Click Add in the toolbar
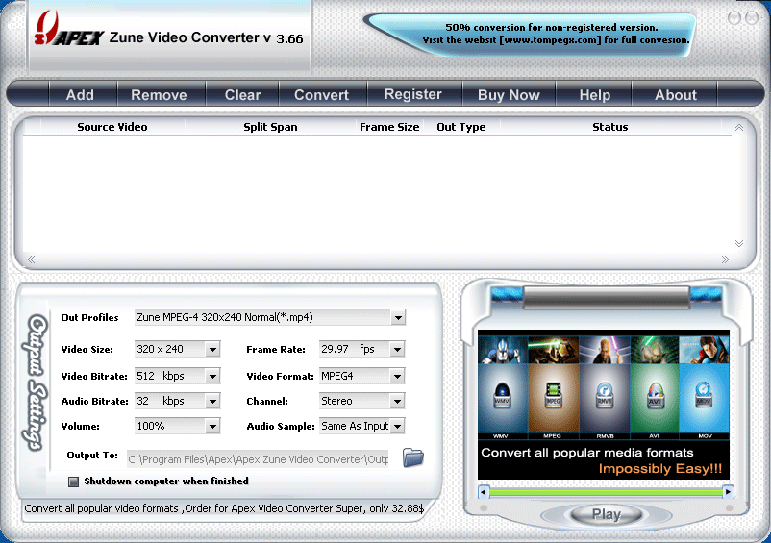Image resolution: width=771 pixels, height=543 pixels. (80, 94)
